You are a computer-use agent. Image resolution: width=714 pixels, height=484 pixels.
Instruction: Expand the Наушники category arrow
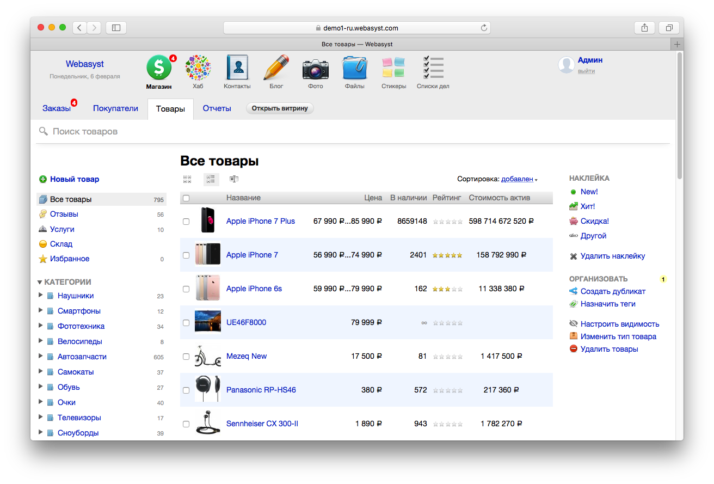tap(40, 295)
